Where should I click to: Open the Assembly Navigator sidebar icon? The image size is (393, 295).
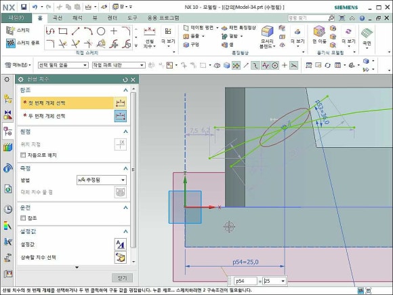[7, 99]
